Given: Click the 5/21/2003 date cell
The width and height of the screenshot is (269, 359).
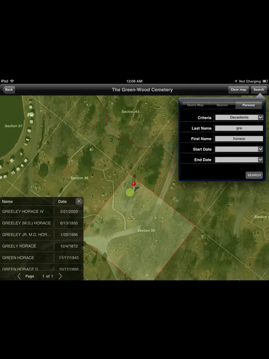Looking at the screenshot, I should (69, 212).
